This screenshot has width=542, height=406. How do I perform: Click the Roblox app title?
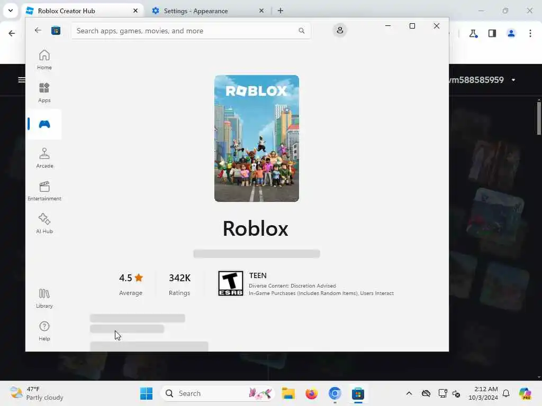[x=256, y=228]
